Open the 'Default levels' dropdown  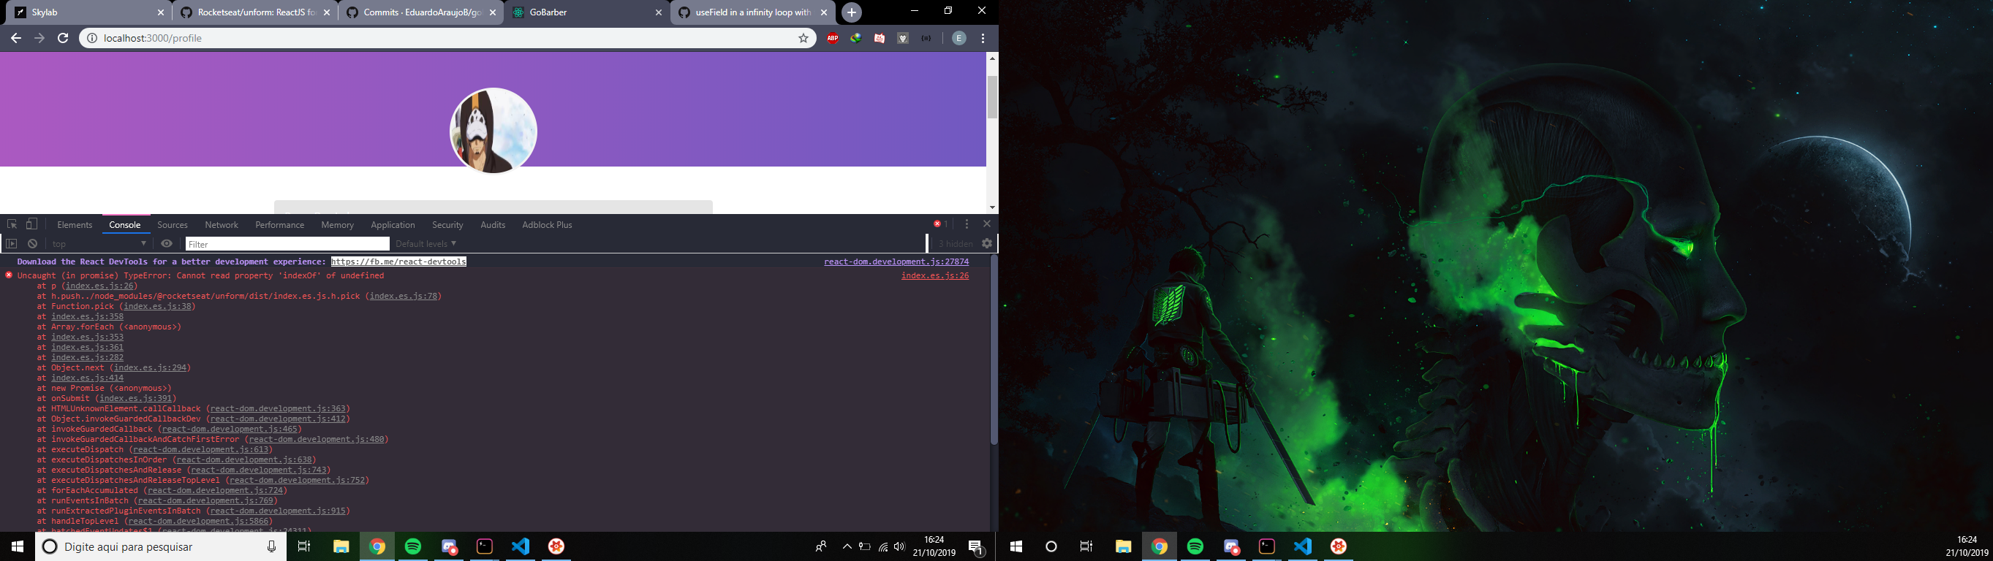click(426, 243)
